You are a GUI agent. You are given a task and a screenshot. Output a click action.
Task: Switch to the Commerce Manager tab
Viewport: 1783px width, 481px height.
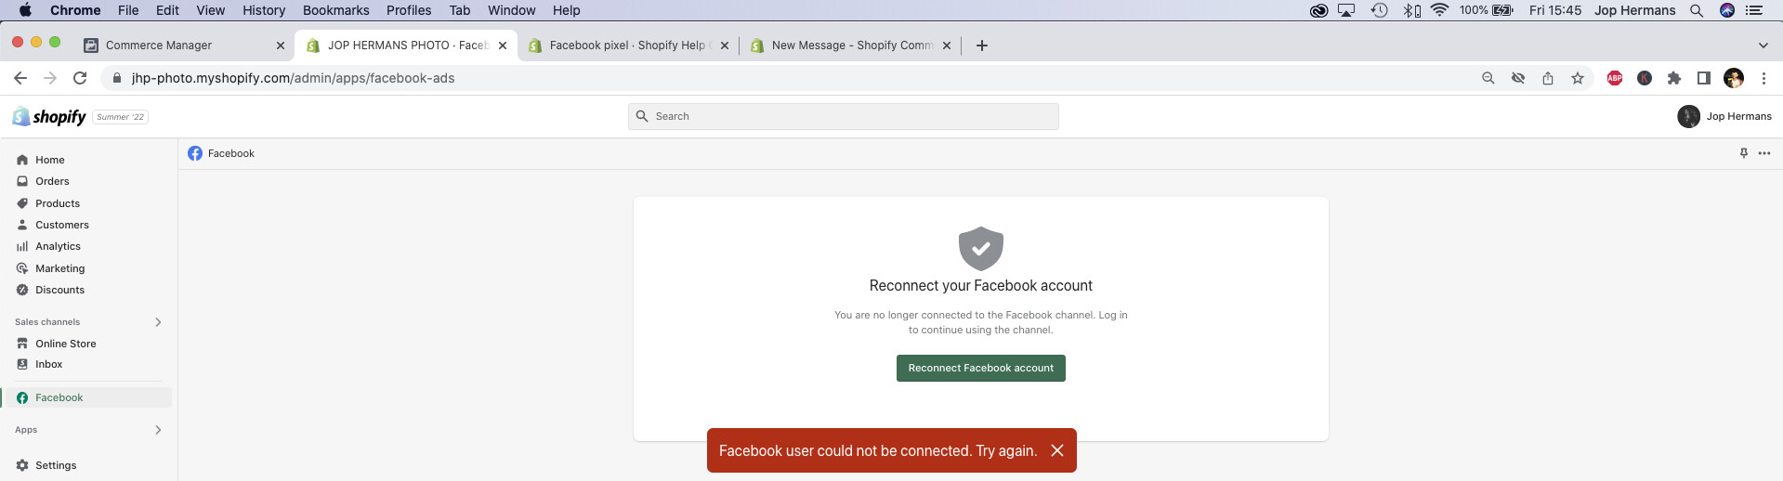[159, 45]
